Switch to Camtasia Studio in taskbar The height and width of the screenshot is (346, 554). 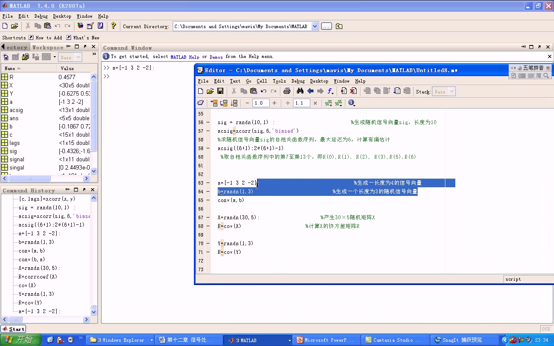396,340
